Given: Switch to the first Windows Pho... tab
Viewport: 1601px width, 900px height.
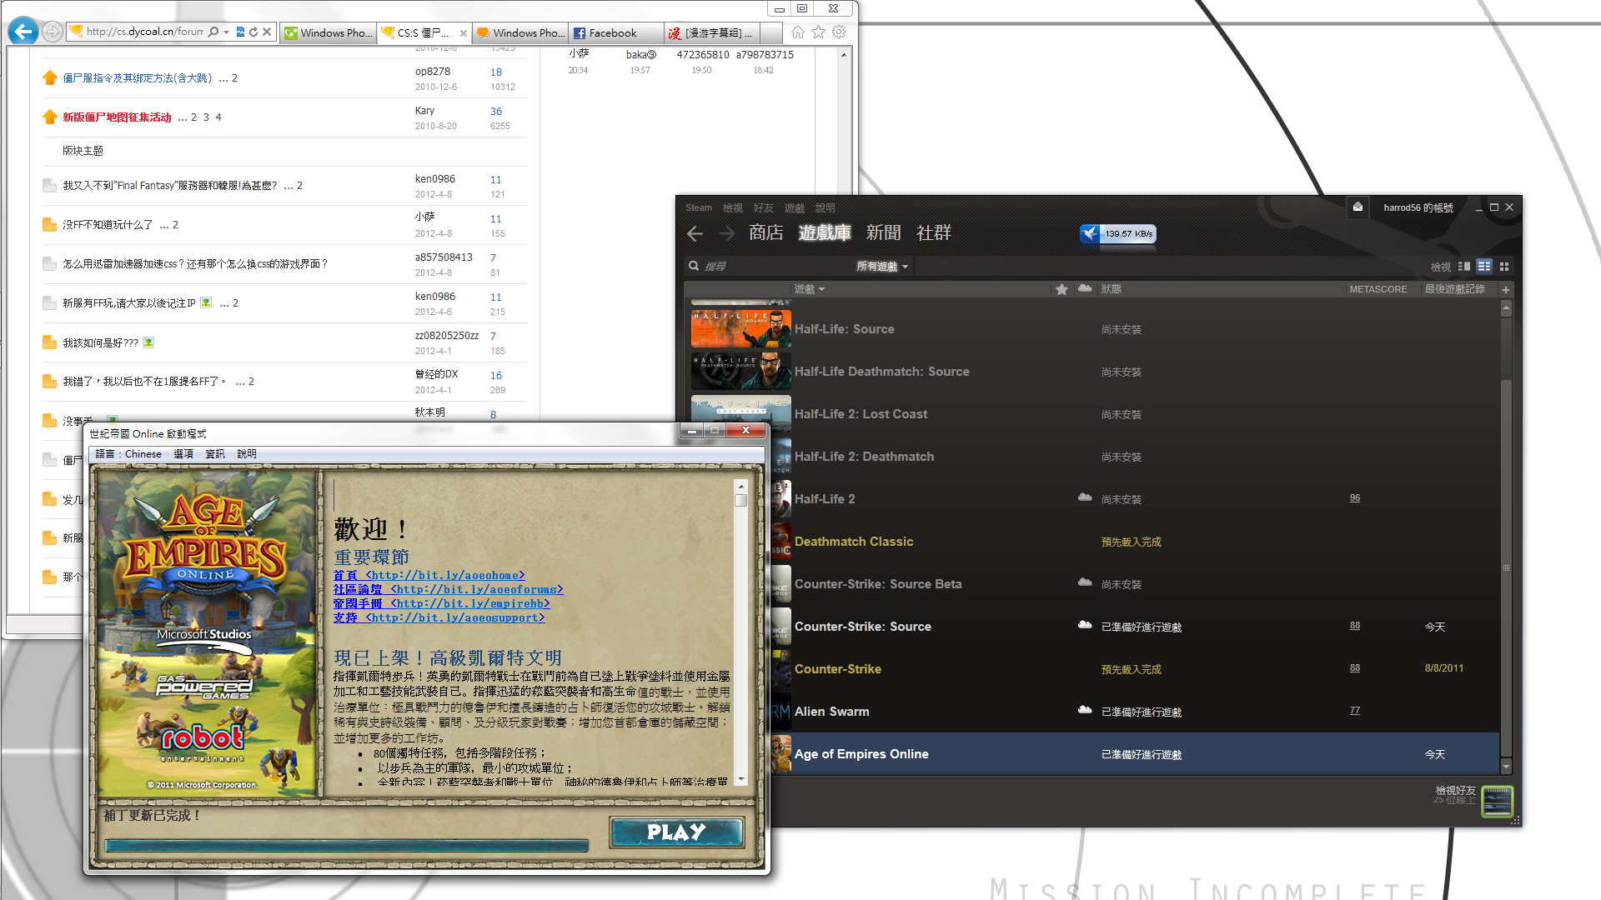Looking at the screenshot, I should point(329,32).
